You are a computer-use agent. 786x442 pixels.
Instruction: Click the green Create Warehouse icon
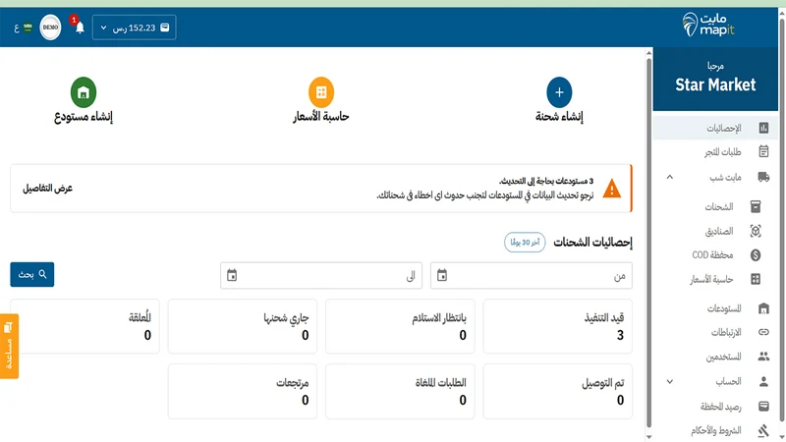[84, 92]
